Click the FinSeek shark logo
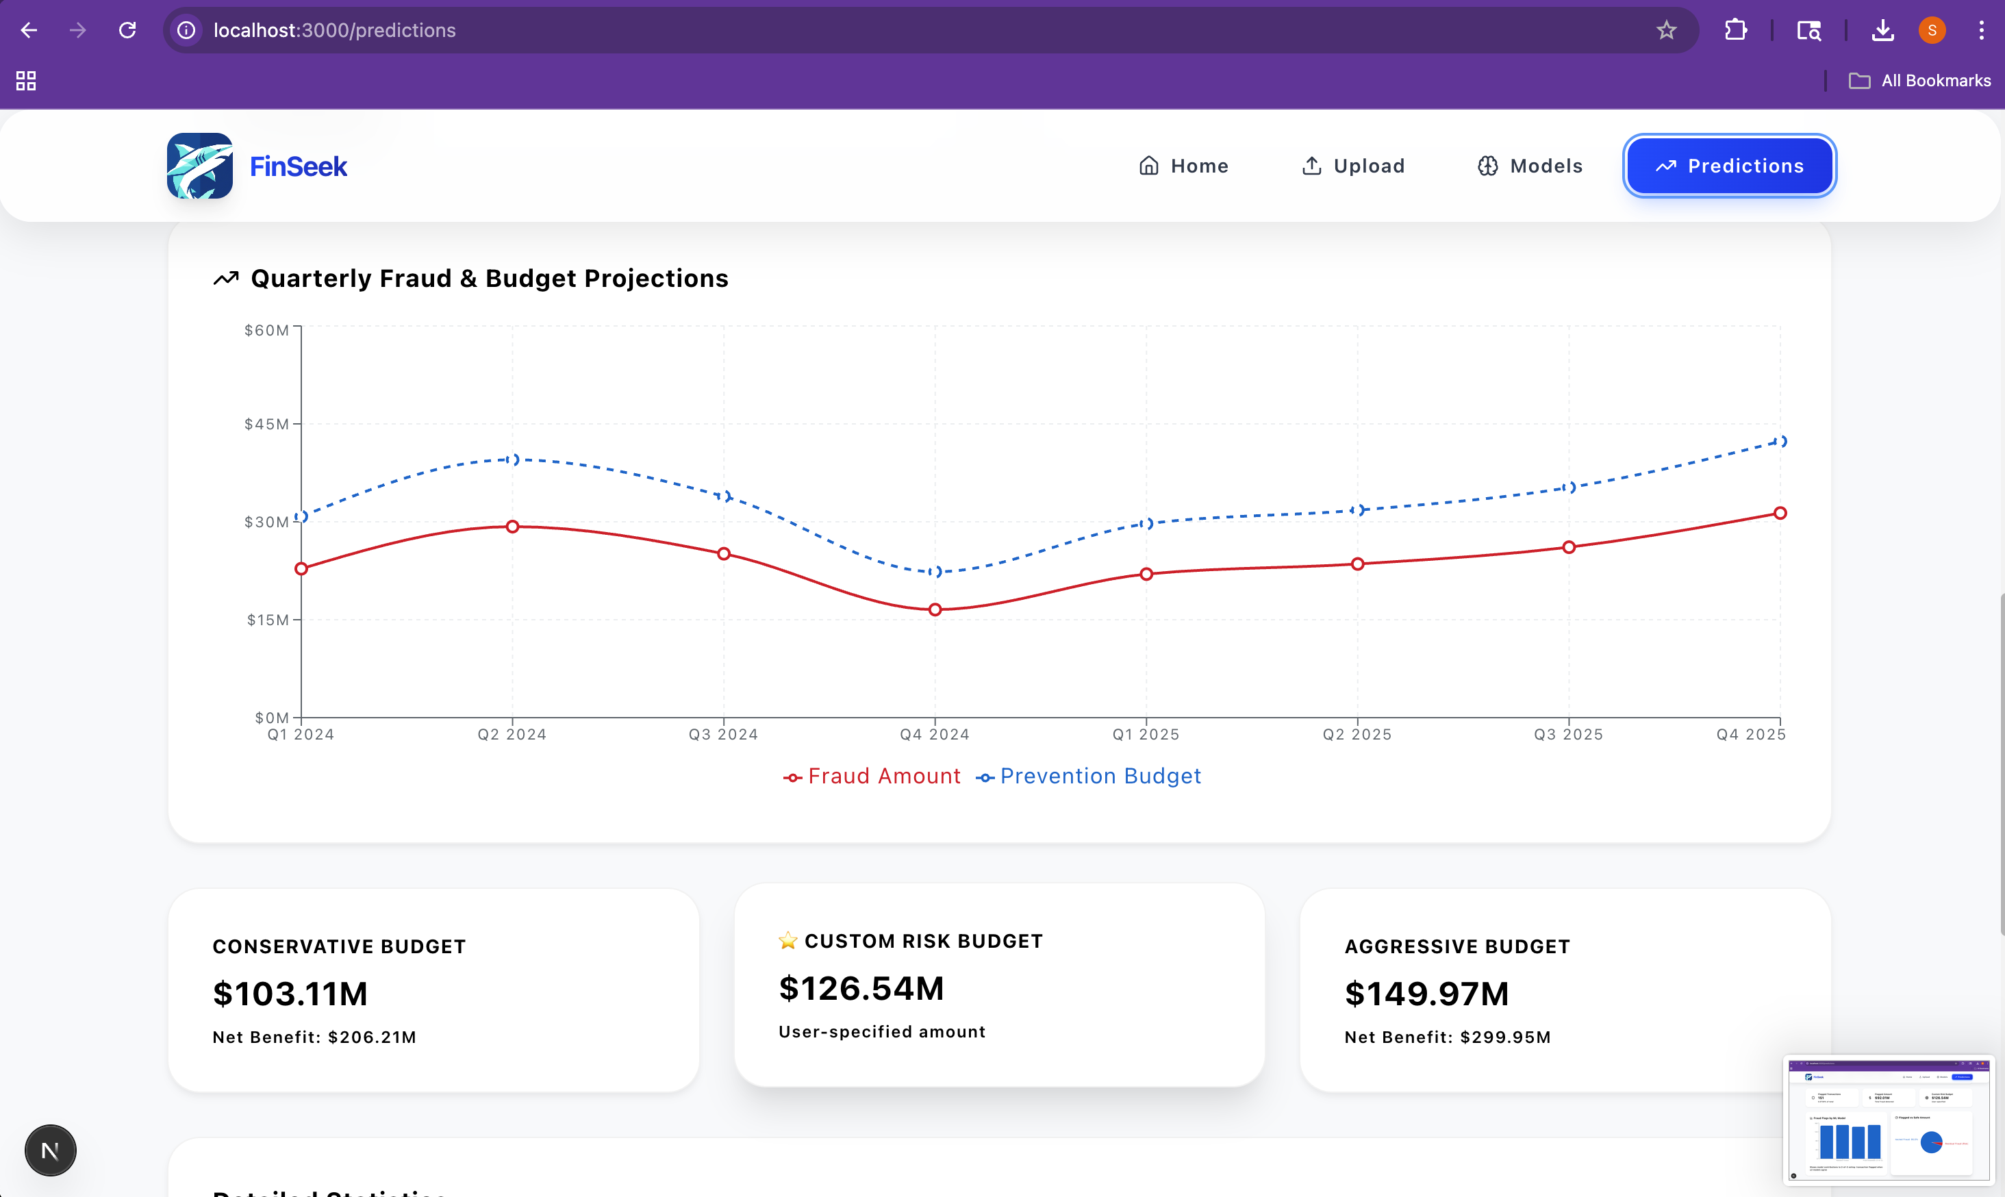Viewport: 2005px width, 1197px height. click(x=199, y=165)
